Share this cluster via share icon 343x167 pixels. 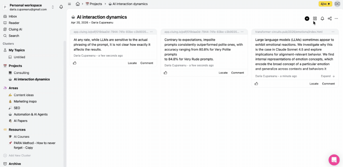point(330,19)
